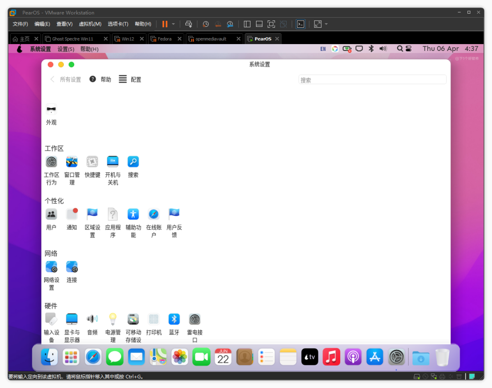Open the 外观 appearance settings icon
This screenshot has height=388, width=492.
(x=51, y=114)
